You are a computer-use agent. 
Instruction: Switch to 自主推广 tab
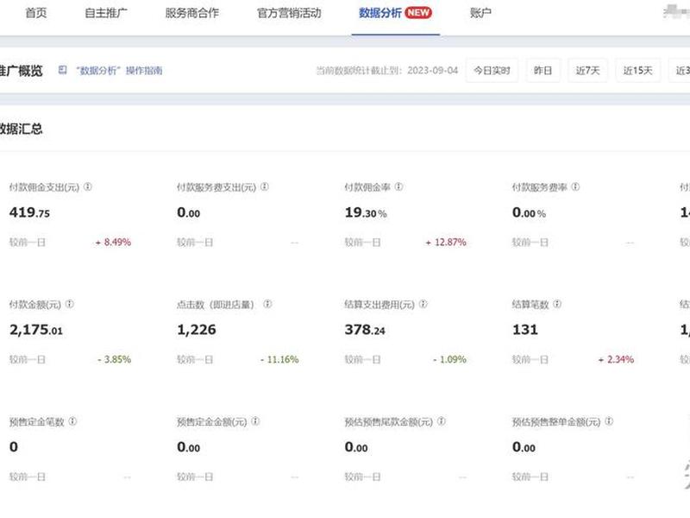(x=106, y=13)
